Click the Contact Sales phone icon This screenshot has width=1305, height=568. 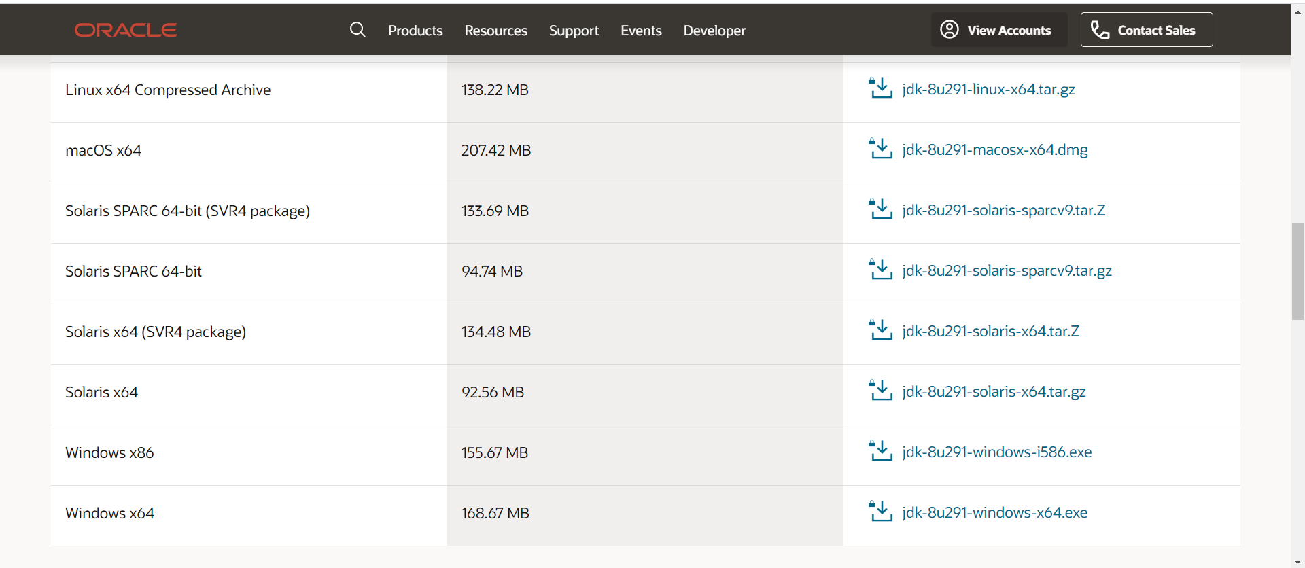[1100, 30]
